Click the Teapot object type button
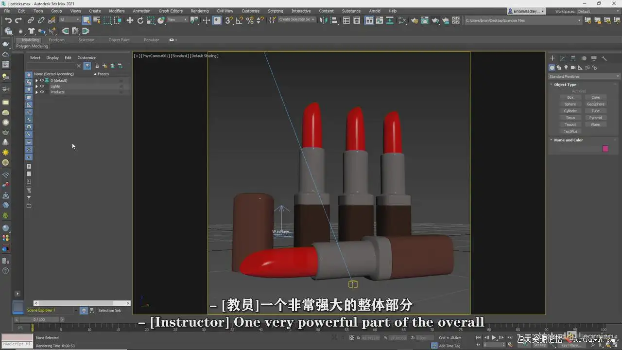 (x=570, y=124)
